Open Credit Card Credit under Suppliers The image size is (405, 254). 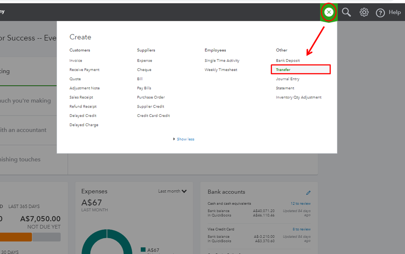pos(153,116)
